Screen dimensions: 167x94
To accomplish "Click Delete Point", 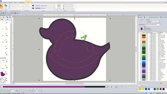I will (27, 7).
